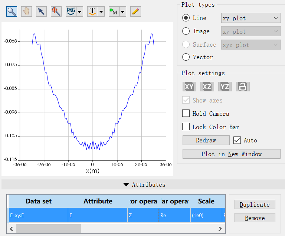Click the YZ view button
Image resolution: width=285 pixels, height=236 pixels.
[225, 87]
